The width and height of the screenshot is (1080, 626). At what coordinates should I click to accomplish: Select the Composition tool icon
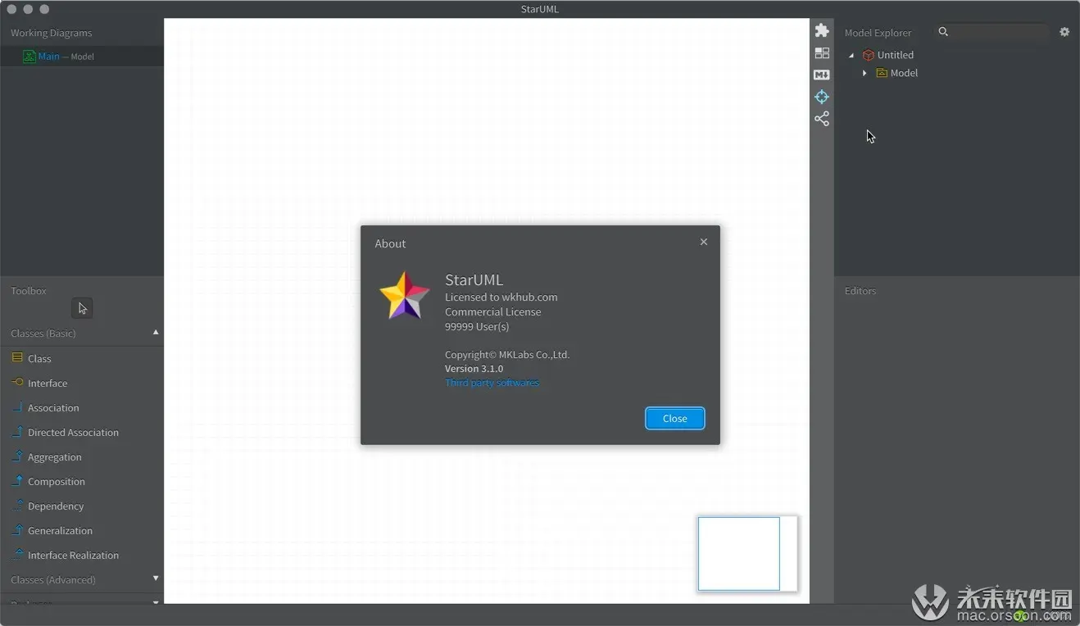point(17,481)
